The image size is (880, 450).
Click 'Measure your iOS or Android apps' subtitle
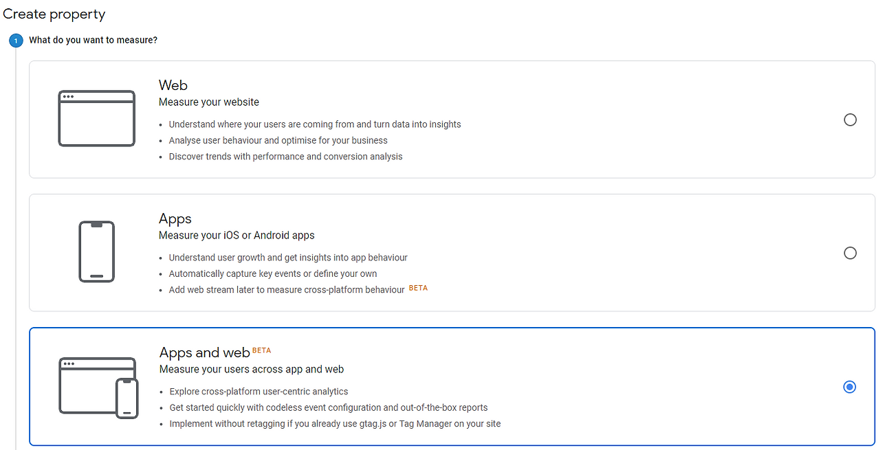236,235
